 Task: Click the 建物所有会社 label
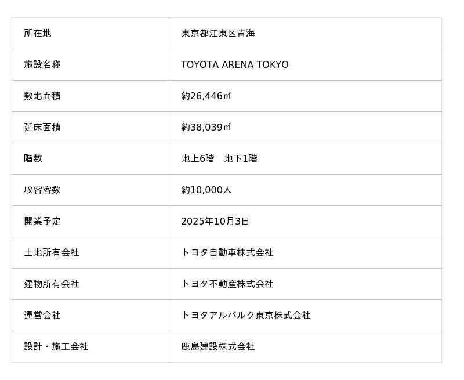pos(52,284)
